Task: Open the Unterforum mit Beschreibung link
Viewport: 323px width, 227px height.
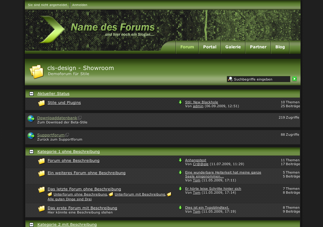Action: pyautogui.click(x=140, y=194)
